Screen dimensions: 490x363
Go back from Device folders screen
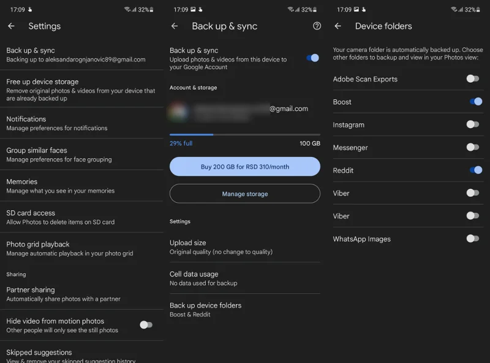(x=338, y=26)
